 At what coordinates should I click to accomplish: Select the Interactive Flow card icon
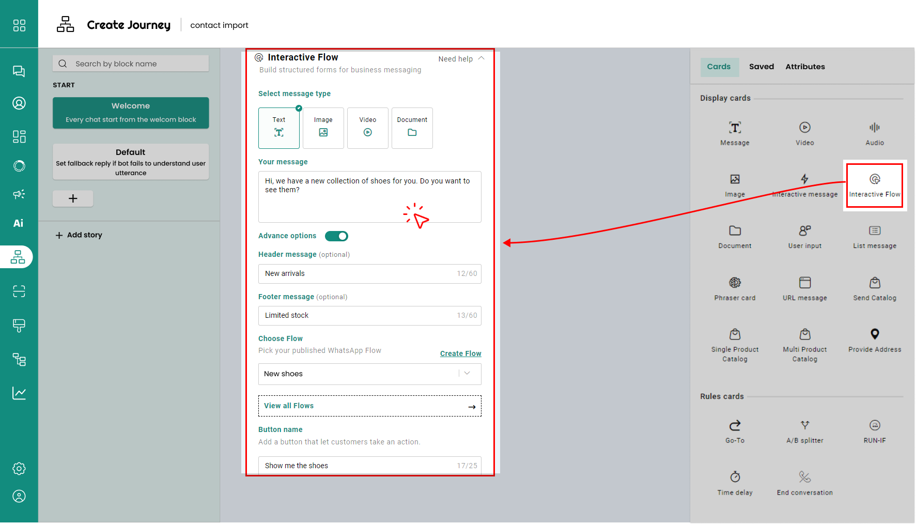pyautogui.click(x=874, y=179)
